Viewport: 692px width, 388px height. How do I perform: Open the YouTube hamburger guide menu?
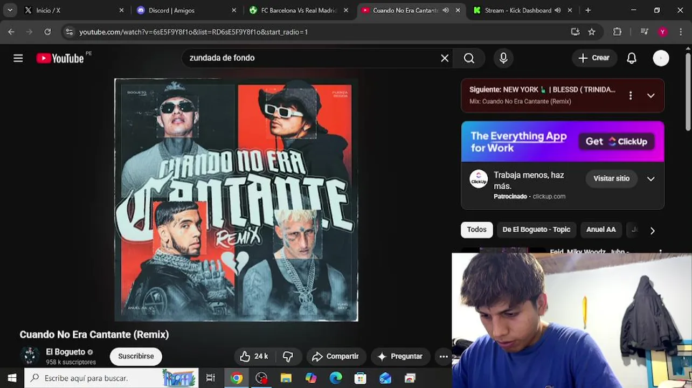[18, 58]
